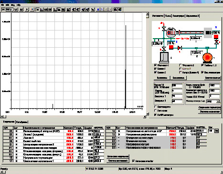This screenshot has height=174, width=223.
Task: Click the Выключить button below the checkboxes
Action: [179, 78]
